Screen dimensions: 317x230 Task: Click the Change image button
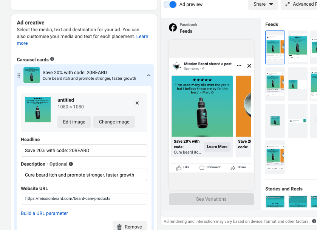point(114,122)
